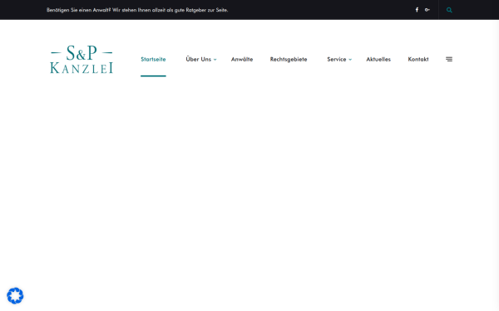Go to the Startseite menu item
499x311 pixels.
(153, 60)
